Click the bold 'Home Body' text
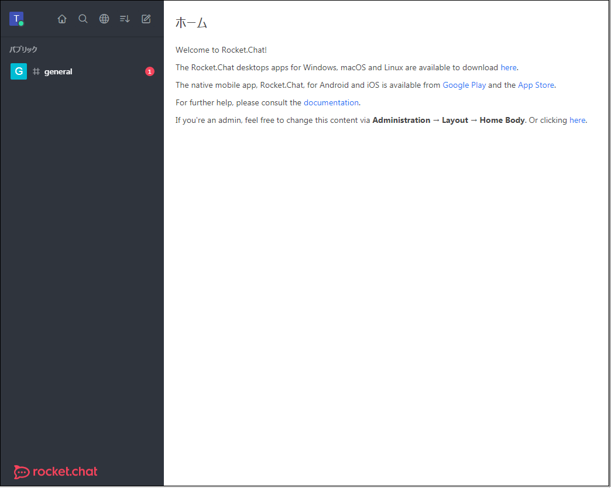Image resolution: width=611 pixels, height=488 pixels. click(502, 120)
